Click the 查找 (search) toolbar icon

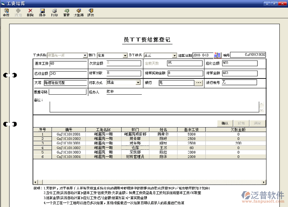click(6, 13)
